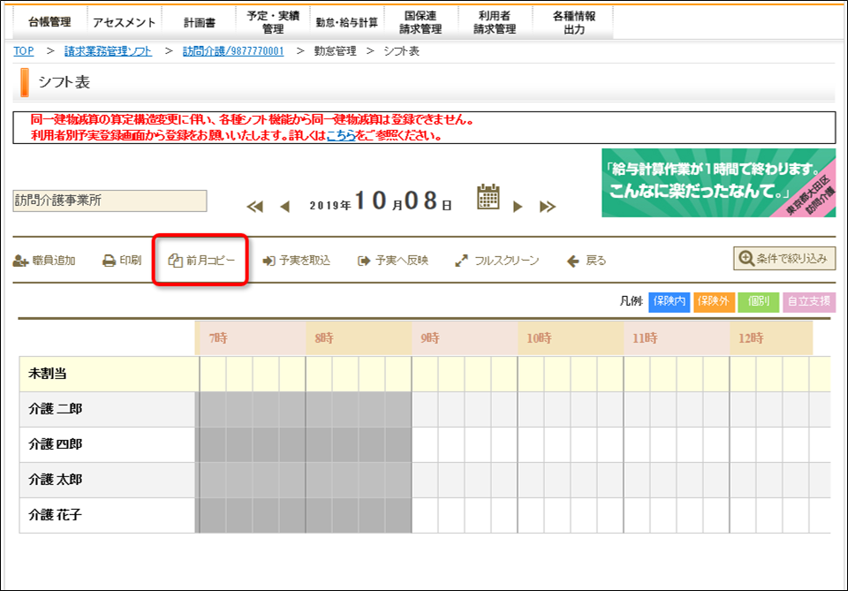Screen dimensions: 848x591
Task: Click the 10時 column header
Action: click(x=571, y=338)
